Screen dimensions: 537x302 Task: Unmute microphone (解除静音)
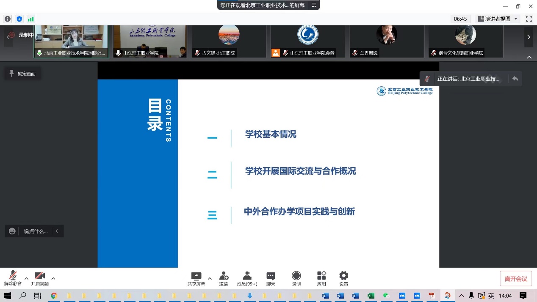click(x=13, y=276)
